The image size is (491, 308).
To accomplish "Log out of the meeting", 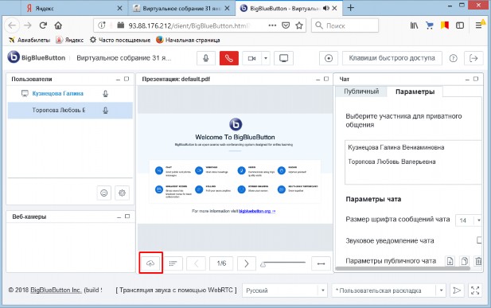I will (x=473, y=58).
